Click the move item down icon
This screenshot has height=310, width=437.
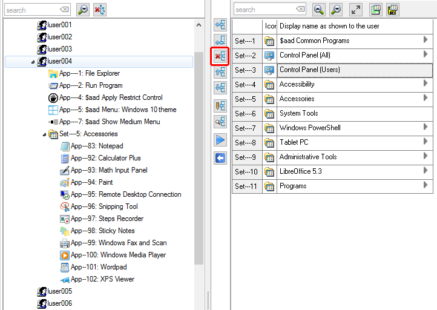(x=220, y=87)
